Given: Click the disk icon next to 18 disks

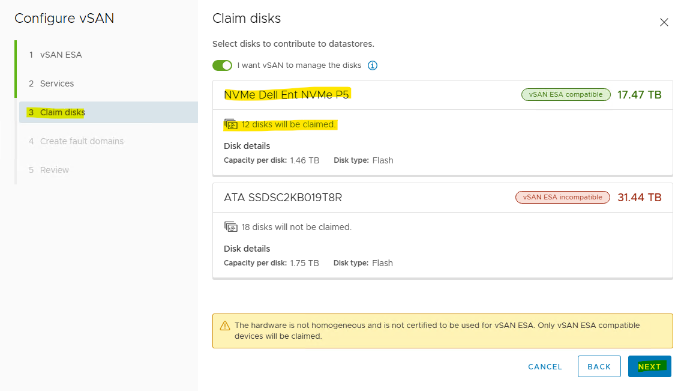Looking at the screenshot, I should tap(230, 227).
